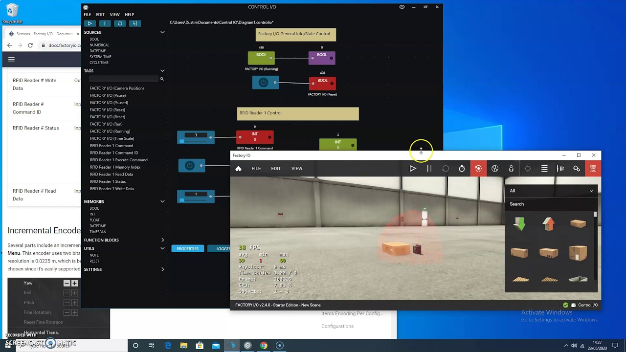Adjust the slider block showing value 3
626x352 pixels.
196,138
